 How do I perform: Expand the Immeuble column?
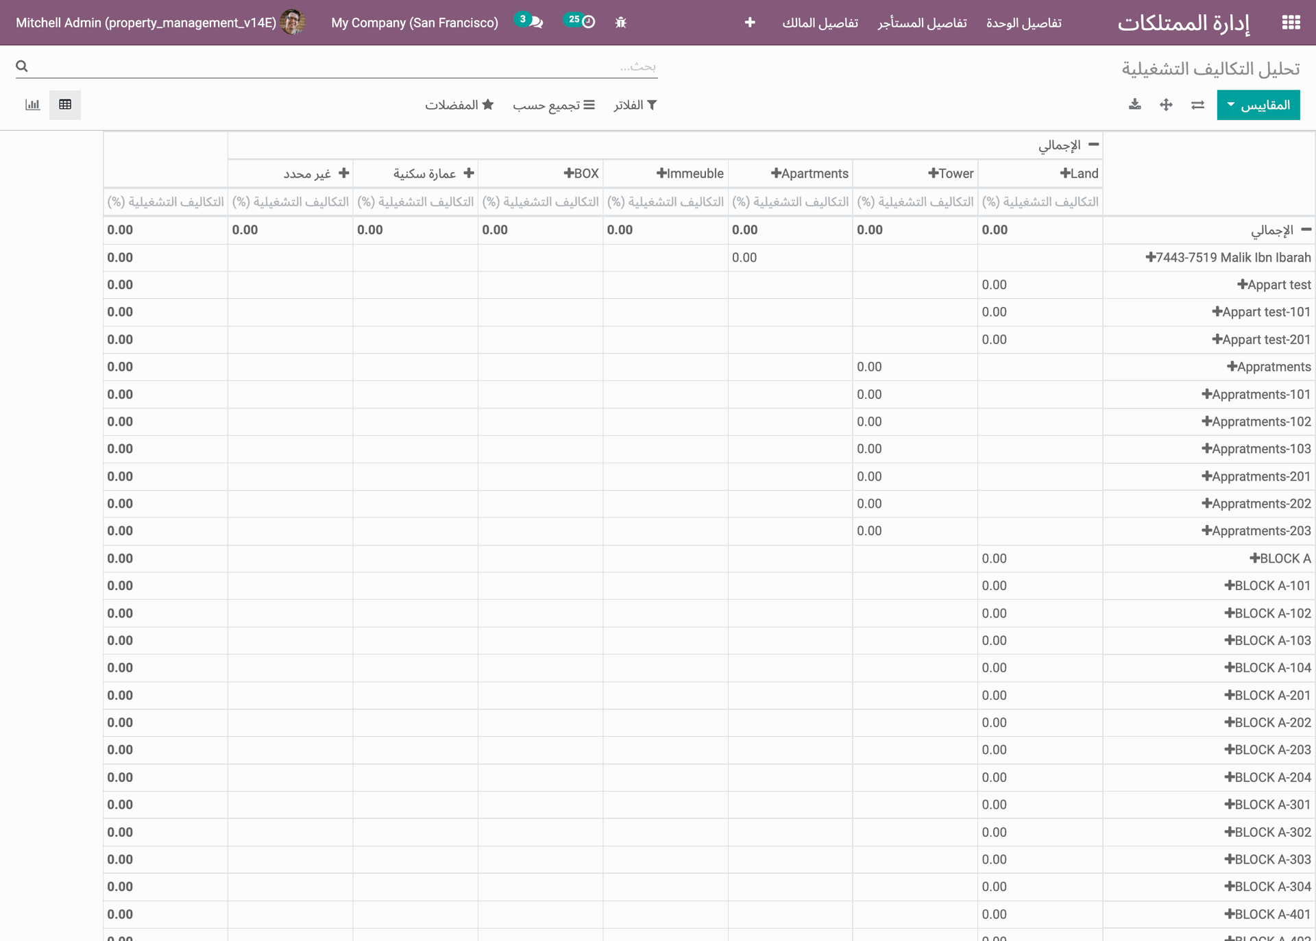pos(690,173)
